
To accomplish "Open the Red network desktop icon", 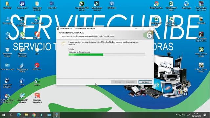I will (7, 36).
